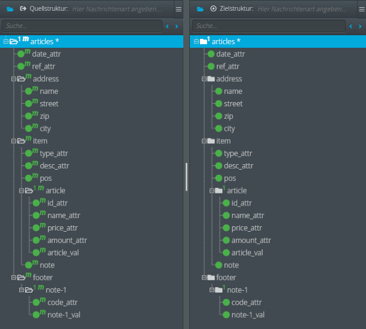Viewport: 366px width, 329px height.
Task: Click target address folder icon
Action: [211, 79]
